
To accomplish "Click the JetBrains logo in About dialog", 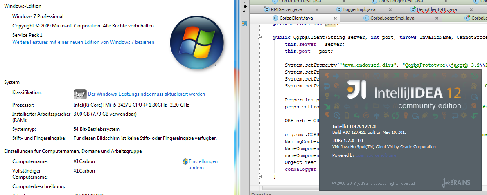I will tap(457, 182).
